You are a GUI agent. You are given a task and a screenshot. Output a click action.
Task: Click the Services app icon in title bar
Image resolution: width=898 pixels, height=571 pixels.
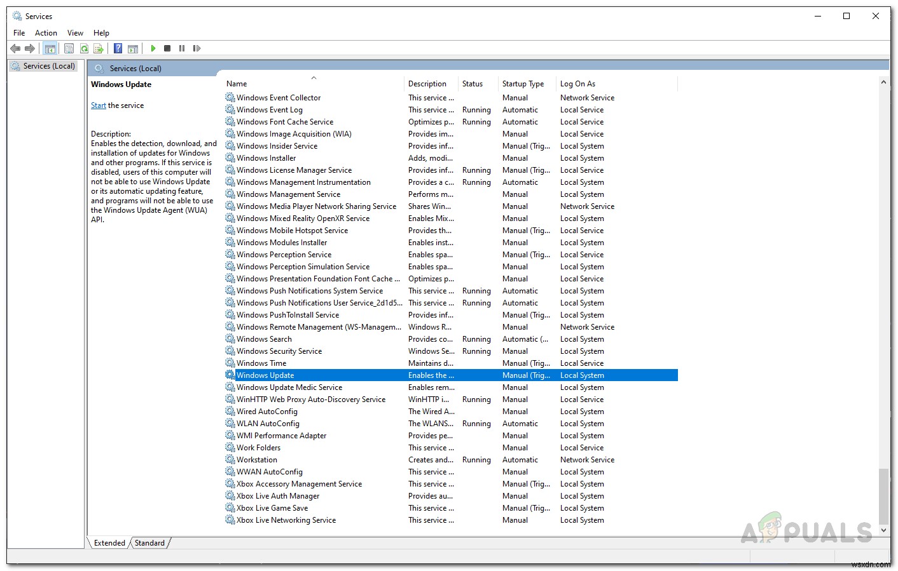17,16
